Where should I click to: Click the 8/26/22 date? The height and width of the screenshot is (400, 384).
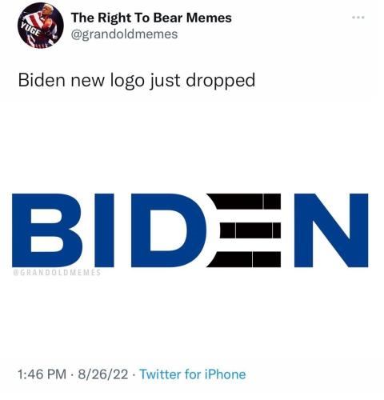(x=103, y=374)
